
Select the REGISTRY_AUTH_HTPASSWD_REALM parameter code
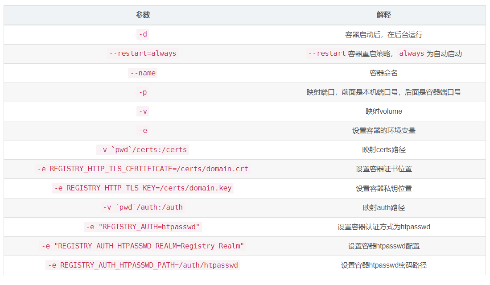(x=143, y=246)
